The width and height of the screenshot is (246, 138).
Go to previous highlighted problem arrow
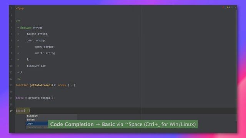[x=232, y=7]
